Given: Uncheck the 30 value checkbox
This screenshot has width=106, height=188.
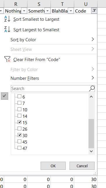Looking at the screenshot, I should pyautogui.click(x=19, y=135).
